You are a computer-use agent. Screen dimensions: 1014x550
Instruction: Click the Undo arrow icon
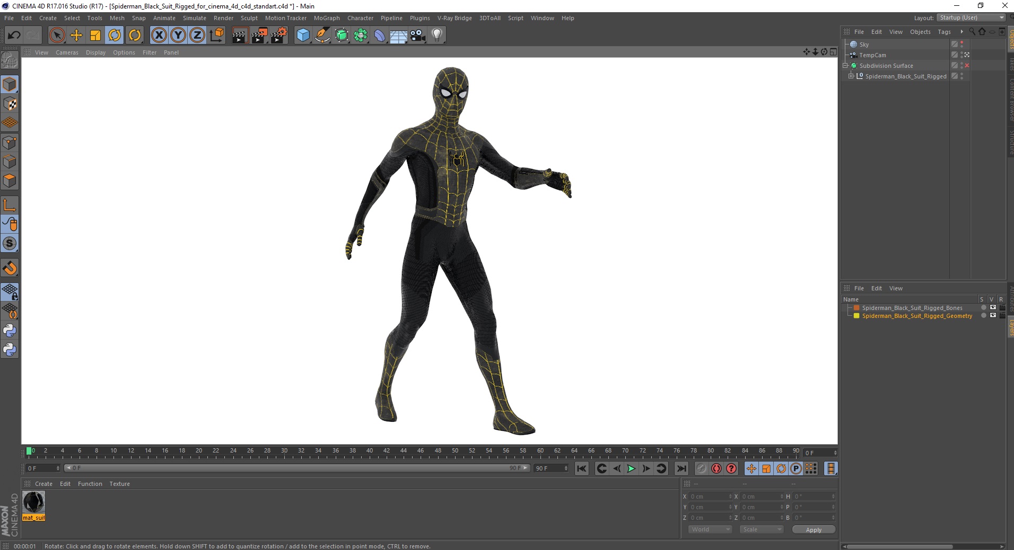pyautogui.click(x=14, y=36)
